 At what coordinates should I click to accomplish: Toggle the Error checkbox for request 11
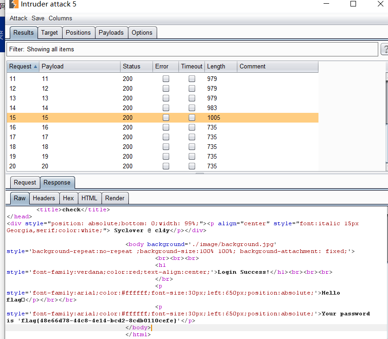[x=165, y=79]
